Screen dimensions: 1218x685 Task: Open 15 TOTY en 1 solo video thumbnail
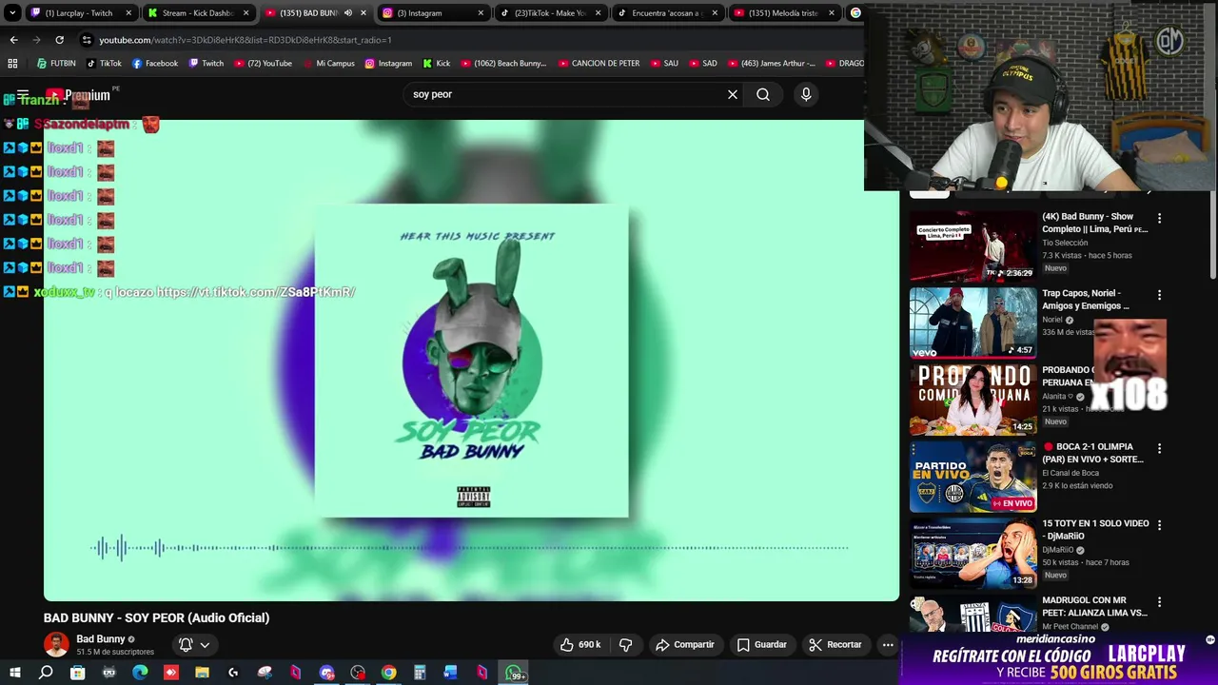[x=972, y=554]
